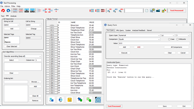Open the column number 3 dropdown
Viewport: 194px width, 109px height.
[x=183, y=35]
